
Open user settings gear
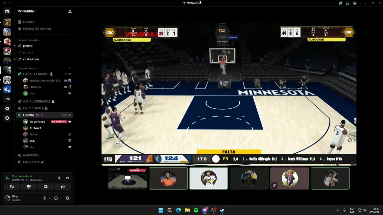click(67, 198)
